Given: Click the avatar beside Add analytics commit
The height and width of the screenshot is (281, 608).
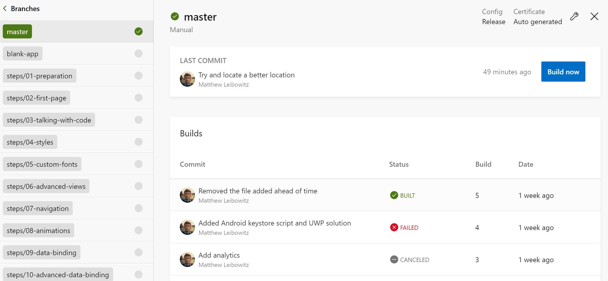Looking at the screenshot, I should tap(187, 259).
